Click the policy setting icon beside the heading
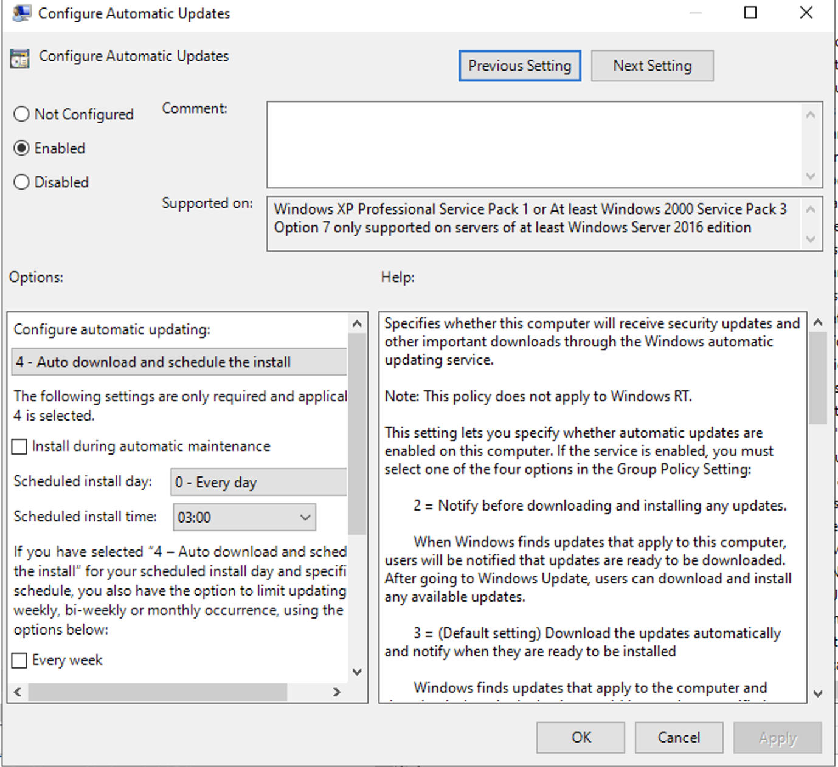 (x=19, y=58)
